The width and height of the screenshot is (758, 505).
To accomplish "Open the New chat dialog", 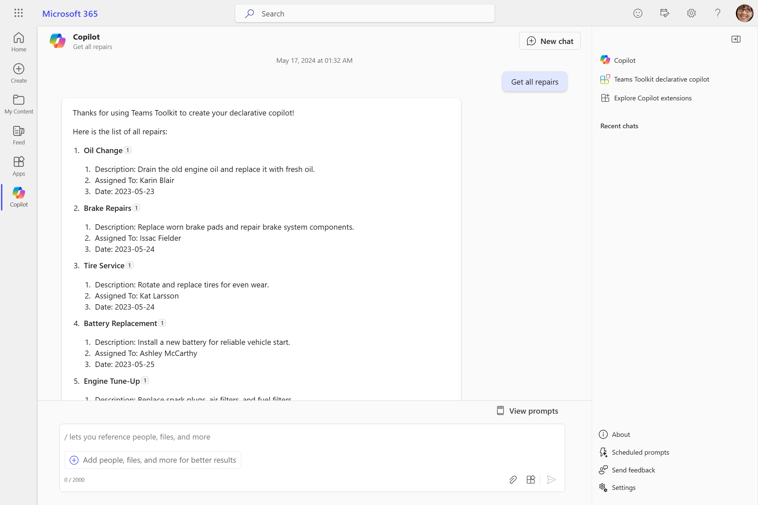I will (549, 41).
